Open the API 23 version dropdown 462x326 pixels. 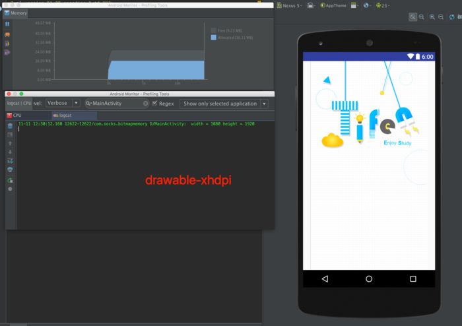click(382, 5)
